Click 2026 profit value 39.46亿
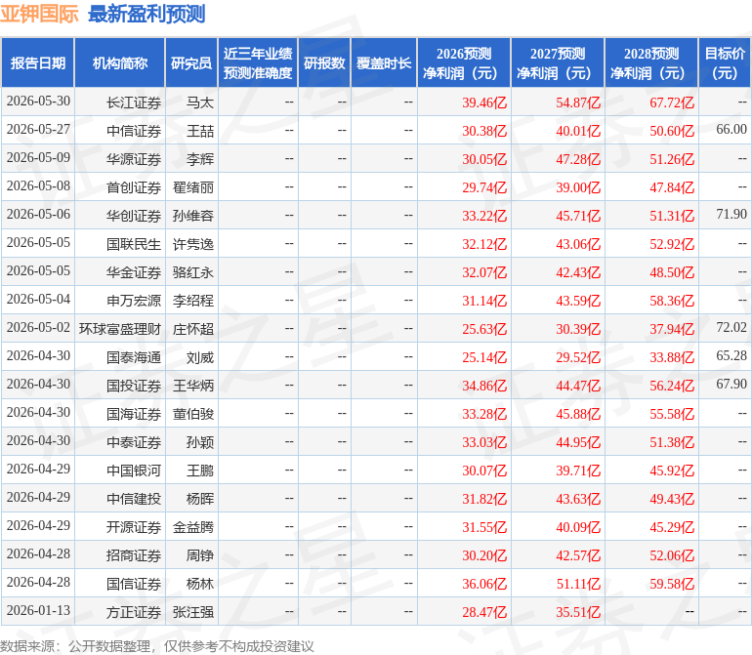752x655 pixels. [484, 102]
